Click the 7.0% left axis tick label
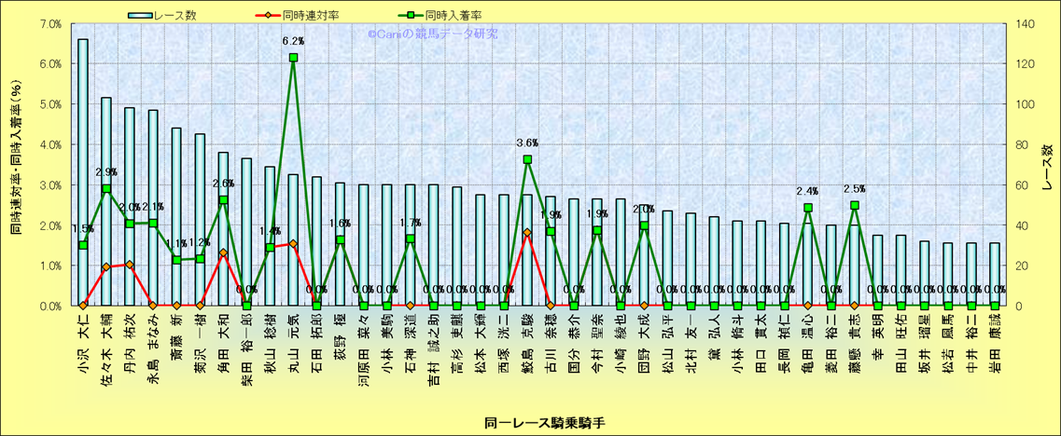This screenshot has width=1061, height=436. (x=49, y=23)
